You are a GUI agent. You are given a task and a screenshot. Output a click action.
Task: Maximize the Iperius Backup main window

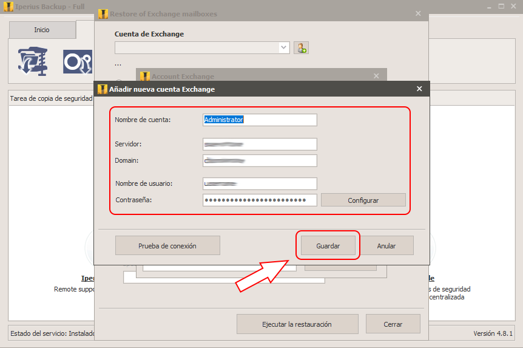(x=501, y=6)
